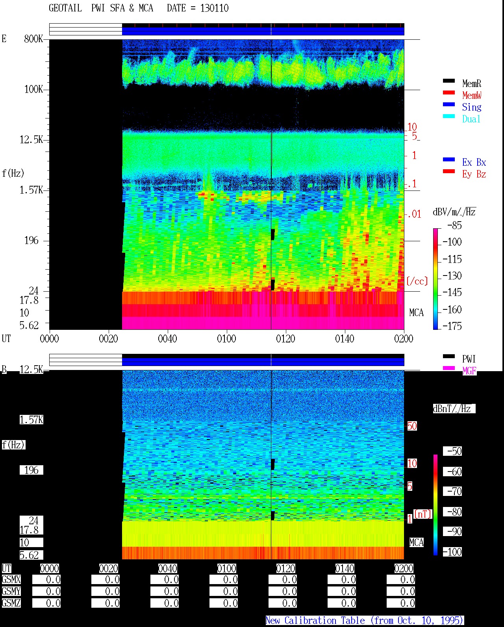
Task: Click the 1.57K label on B panel
Action: [x=31, y=420]
